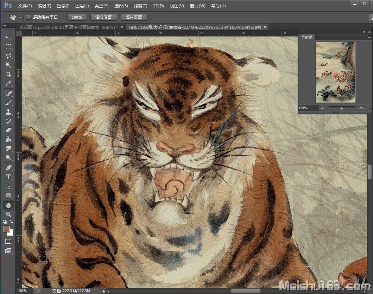
Task: Open the 滤镜(T) menu
Action: 140,6
